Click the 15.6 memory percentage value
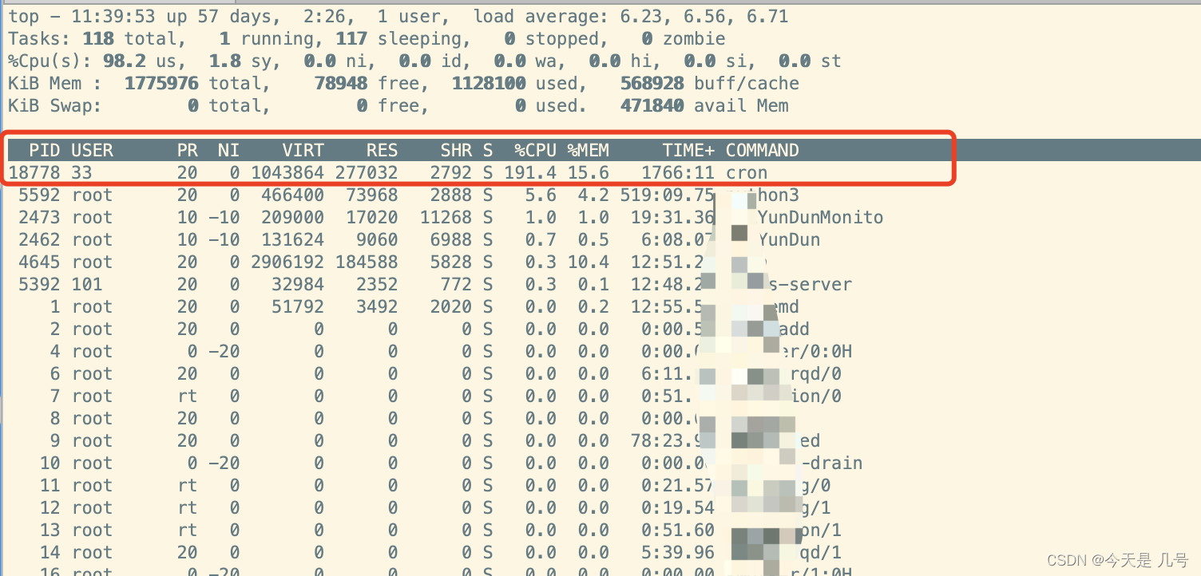The height and width of the screenshot is (576, 1201). click(589, 172)
